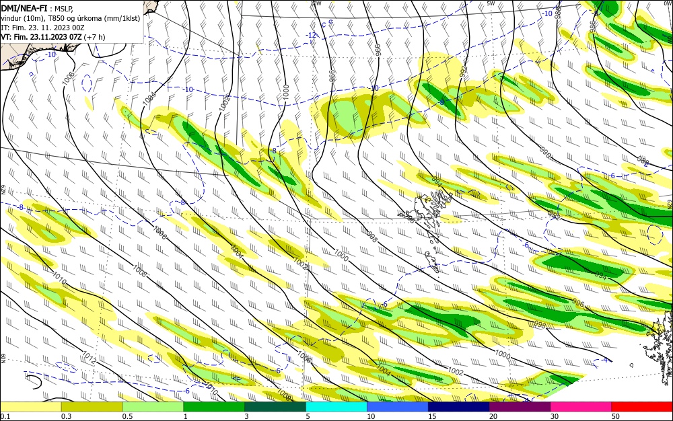Select the light green 0.5–1 legend swatch
The height and width of the screenshot is (421, 673).
click(x=153, y=407)
